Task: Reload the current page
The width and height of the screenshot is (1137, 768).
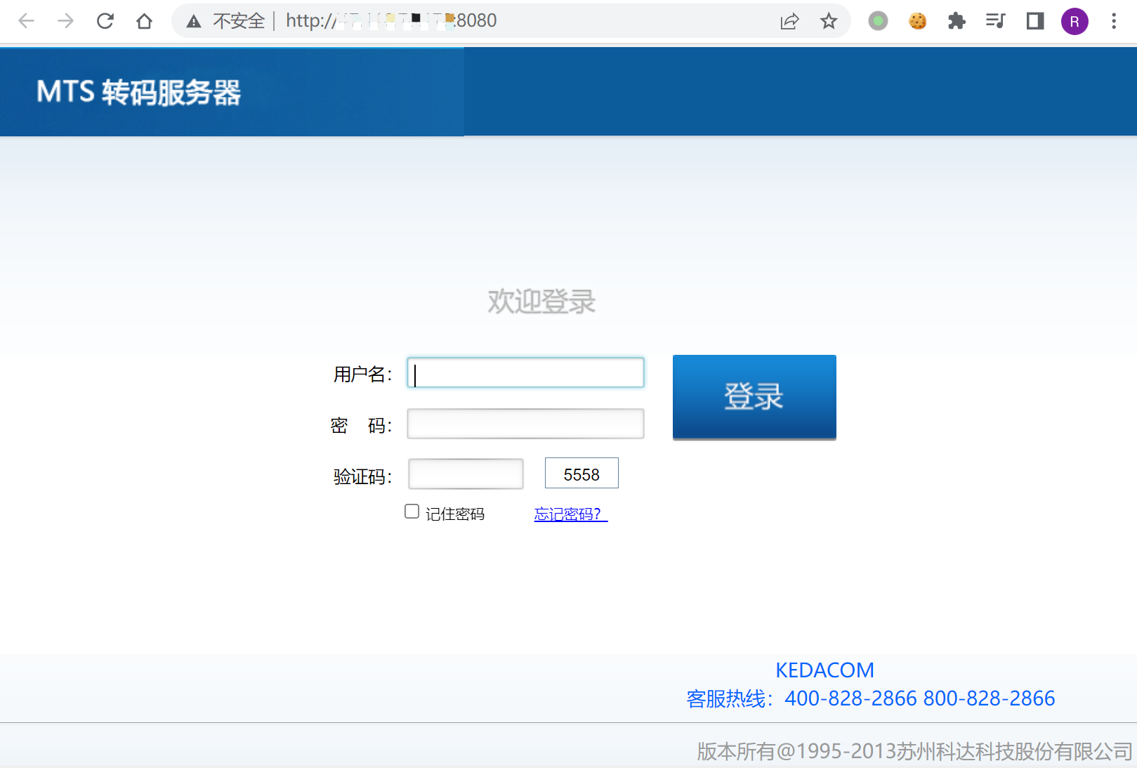Action: click(x=105, y=21)
